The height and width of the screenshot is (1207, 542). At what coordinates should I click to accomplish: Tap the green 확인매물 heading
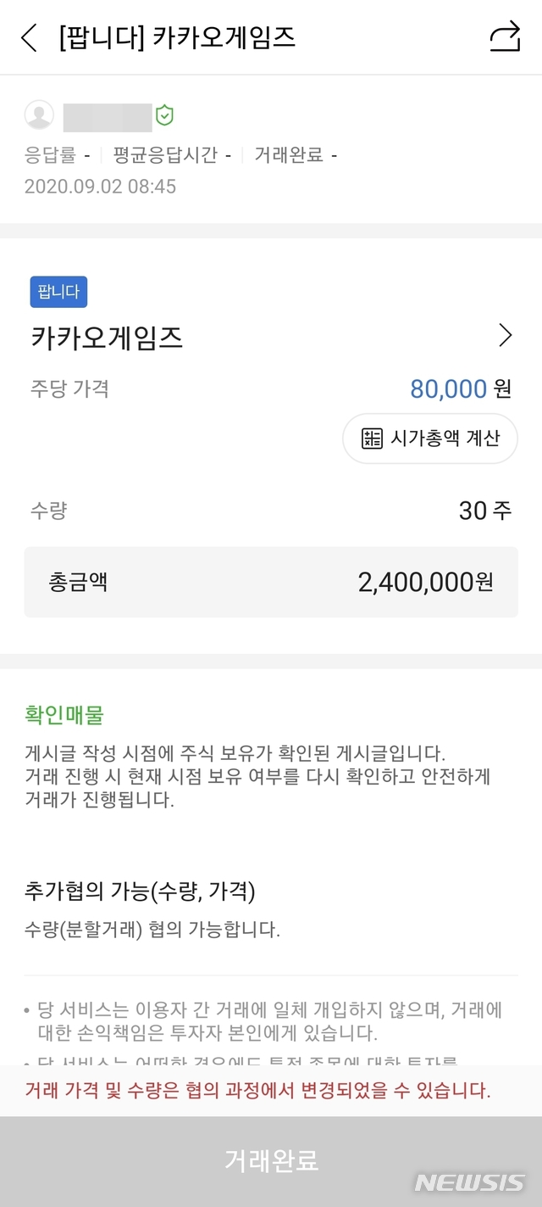pos(64,715)
